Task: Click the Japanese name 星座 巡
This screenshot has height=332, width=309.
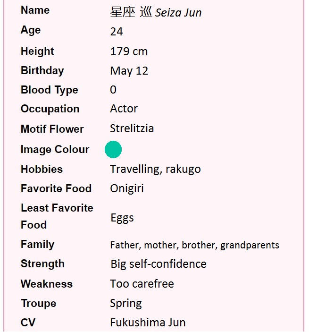Action: pos(131,12)
